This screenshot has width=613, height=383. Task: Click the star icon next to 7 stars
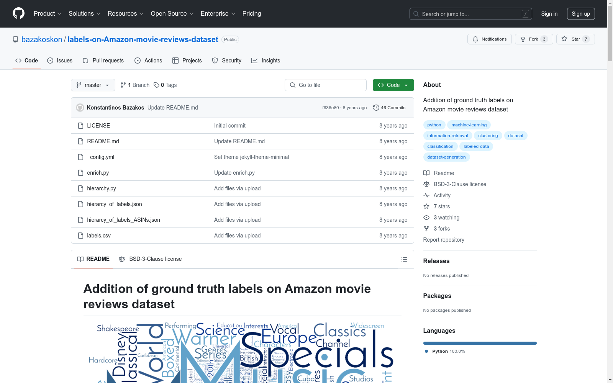(426, 206)
